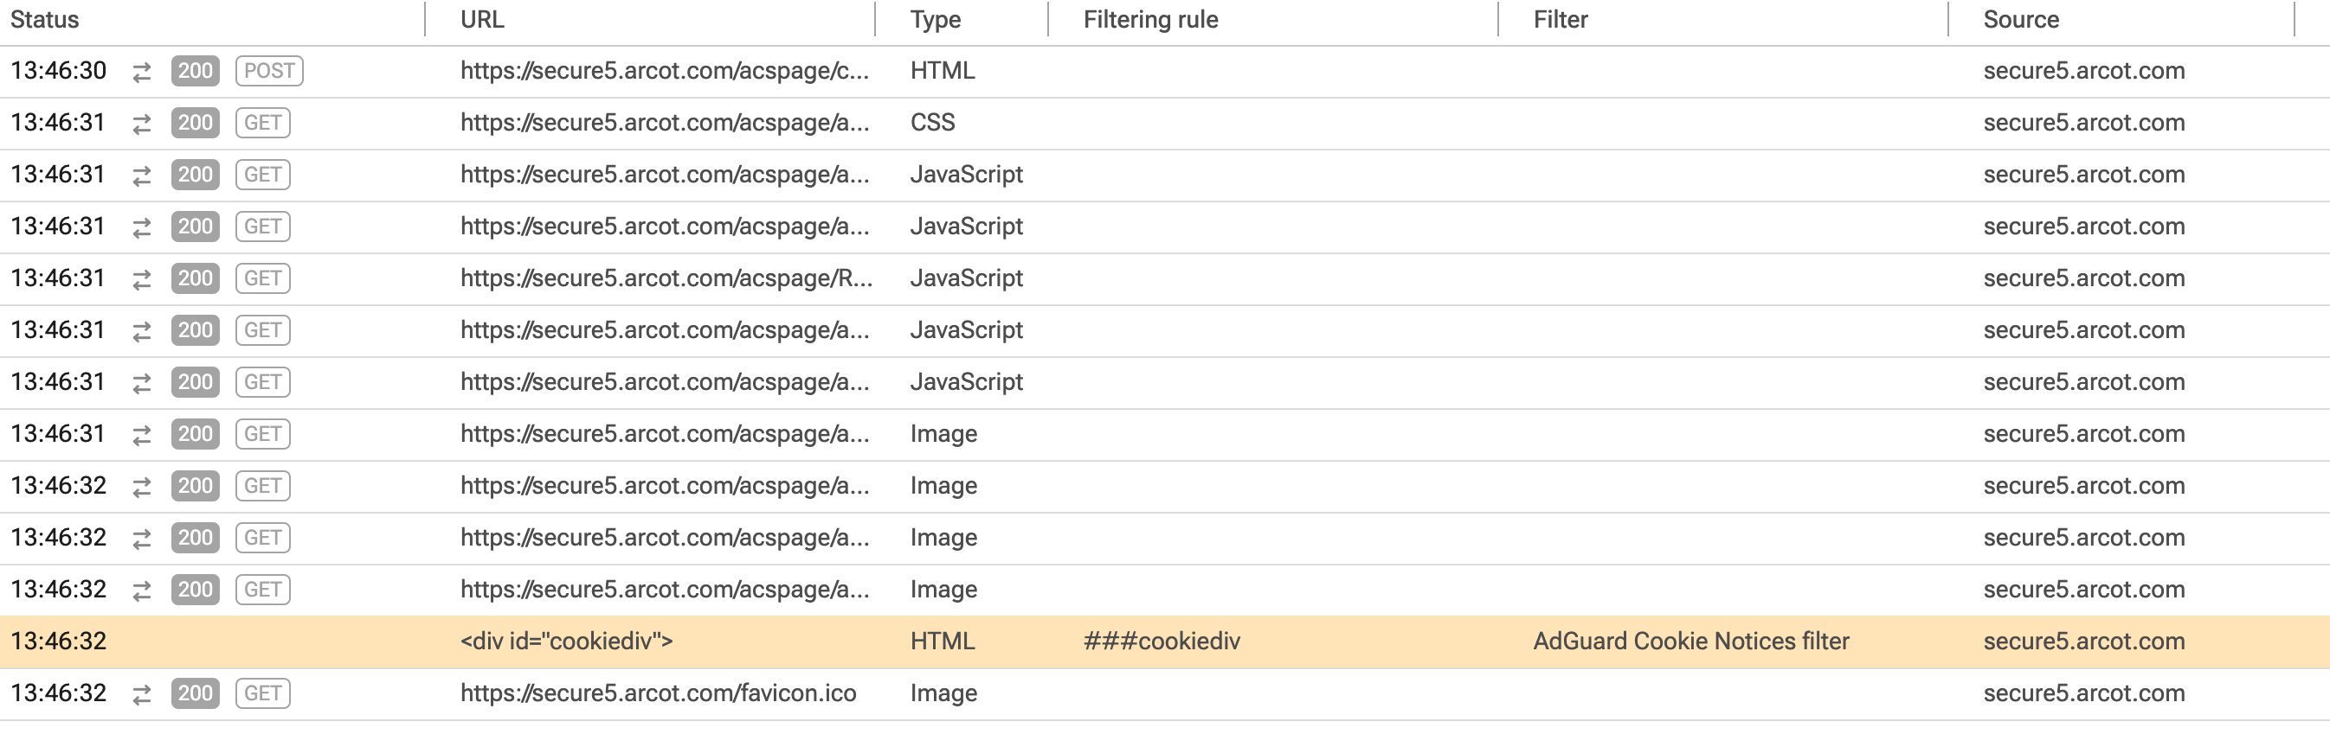Click the redirect arrows icon on the favicon.ico row
This screenshot has height=747, width=2330.
point(142,693)
